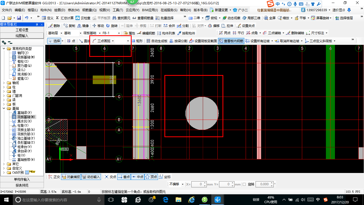Click the Save disk icon
364x205 pixels.
19,18
